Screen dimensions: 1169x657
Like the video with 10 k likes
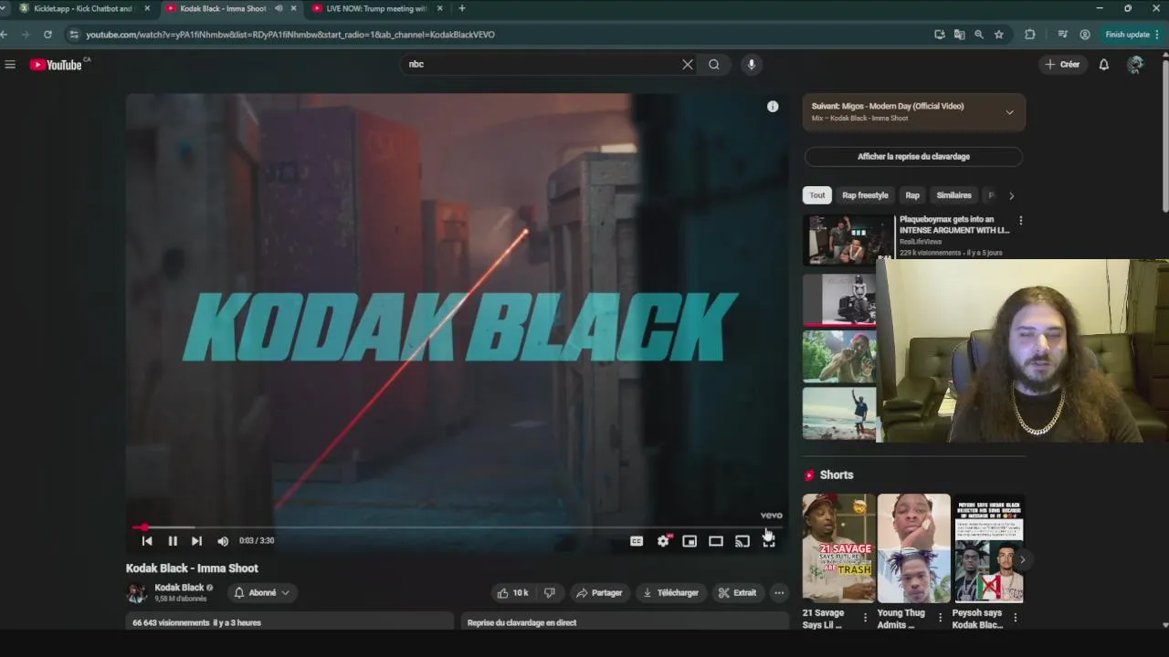point(512,593)
